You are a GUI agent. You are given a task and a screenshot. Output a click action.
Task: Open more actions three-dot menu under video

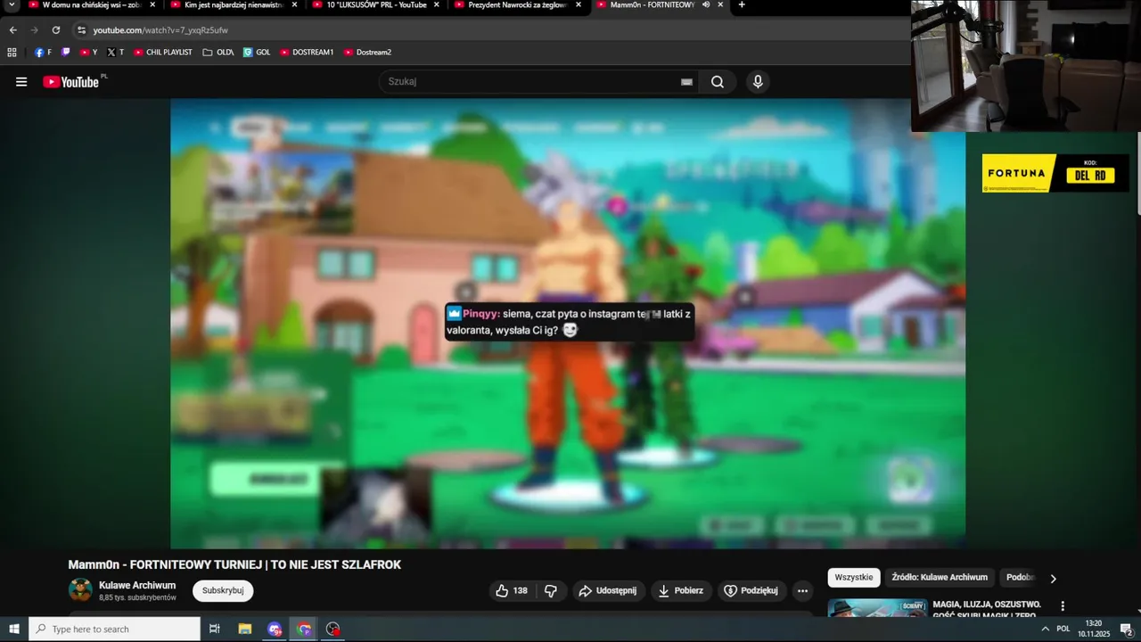click(802, 590)
